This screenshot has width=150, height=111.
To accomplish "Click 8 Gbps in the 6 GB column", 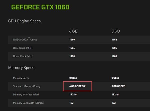I will [73, 78].
